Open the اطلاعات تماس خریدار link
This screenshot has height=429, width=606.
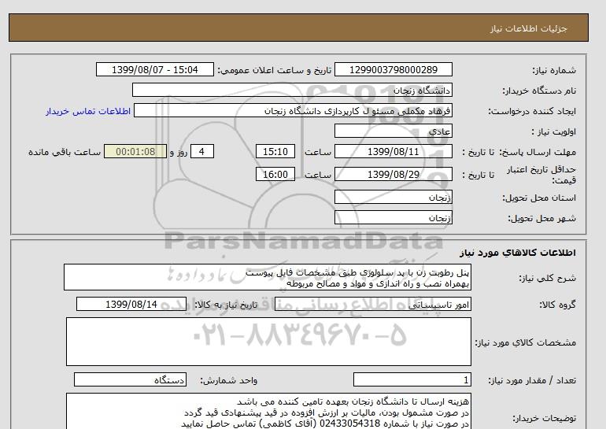pyautogui.click(x=88, y=111)
